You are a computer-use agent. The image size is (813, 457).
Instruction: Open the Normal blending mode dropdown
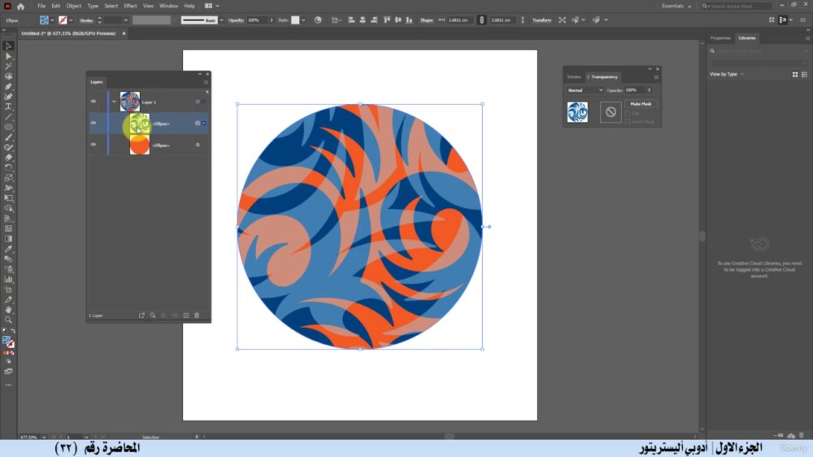(585, 90)
